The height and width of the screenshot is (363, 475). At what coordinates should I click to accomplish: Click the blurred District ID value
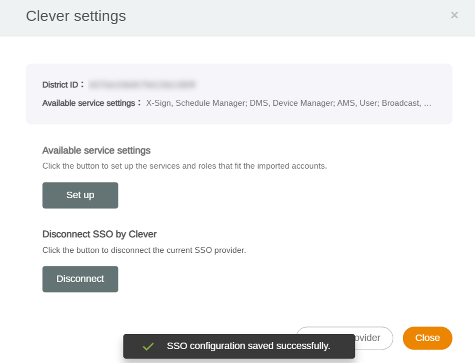tap(142, 85)
